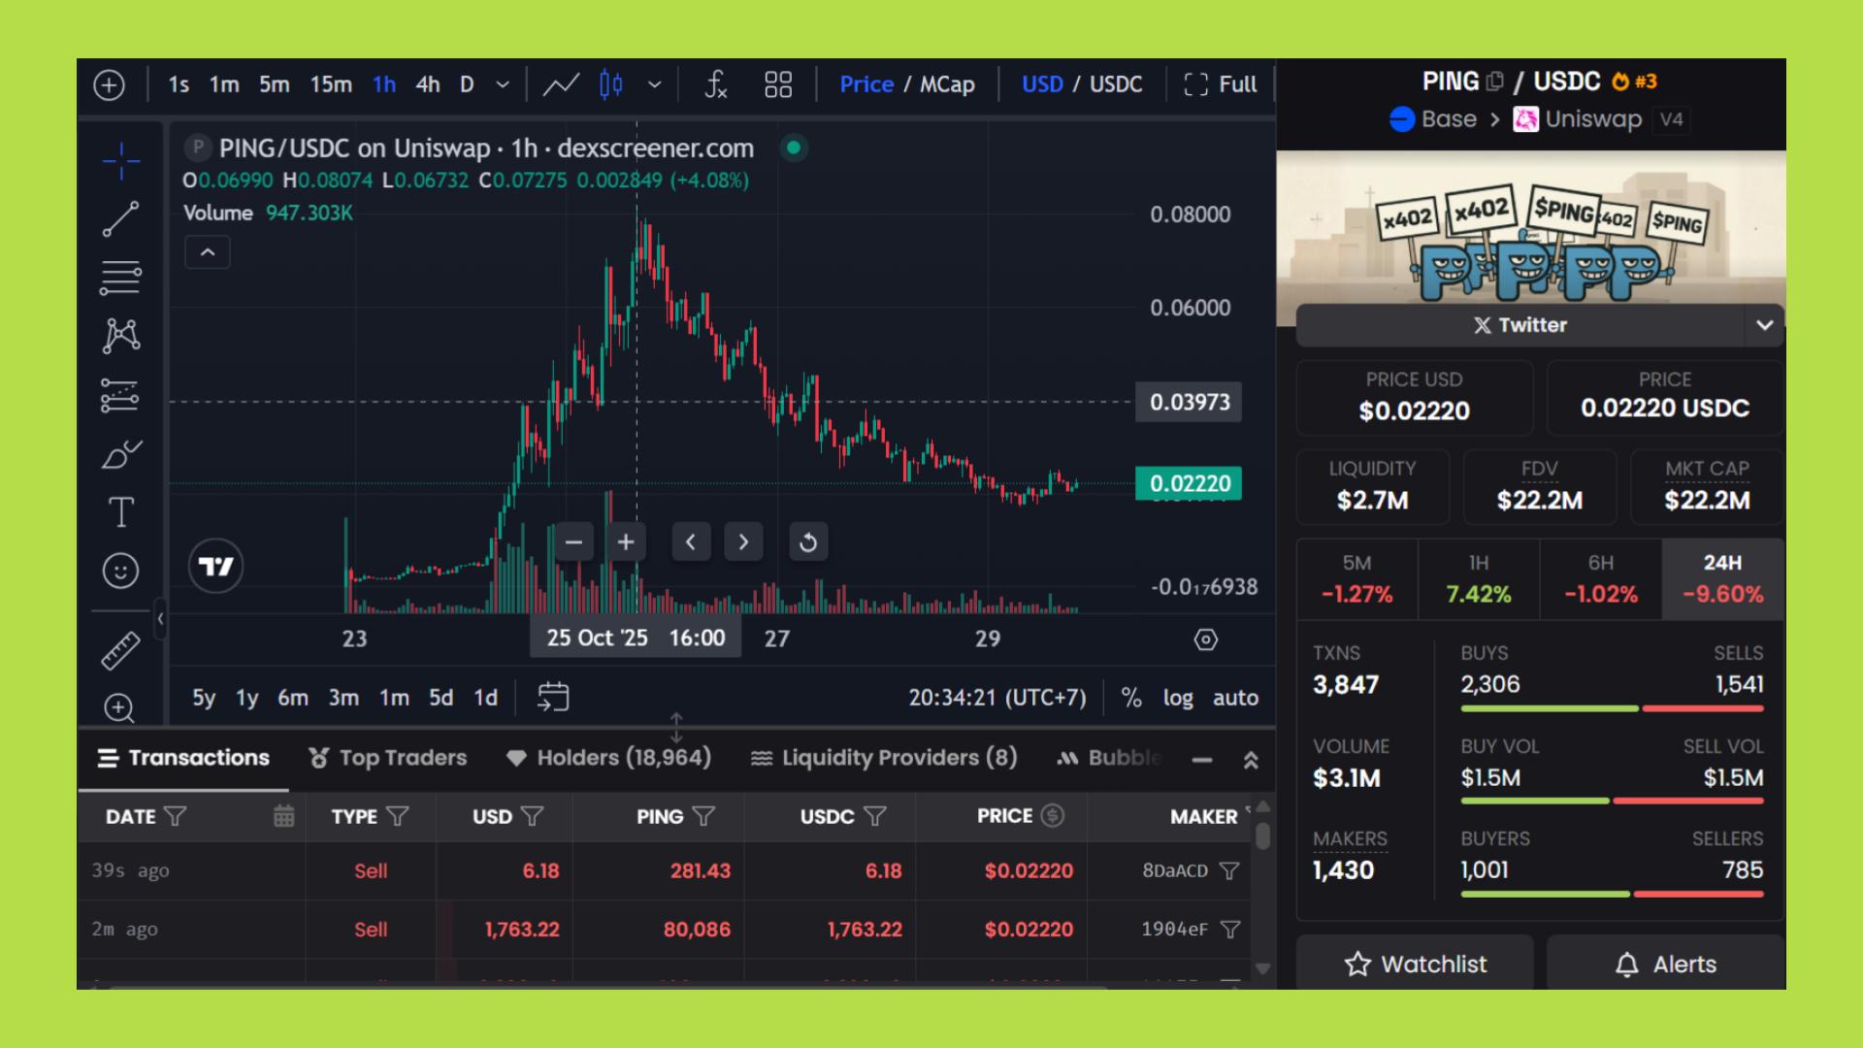
Task: Select the crosshair tool
Action: [x=120, y=160]
